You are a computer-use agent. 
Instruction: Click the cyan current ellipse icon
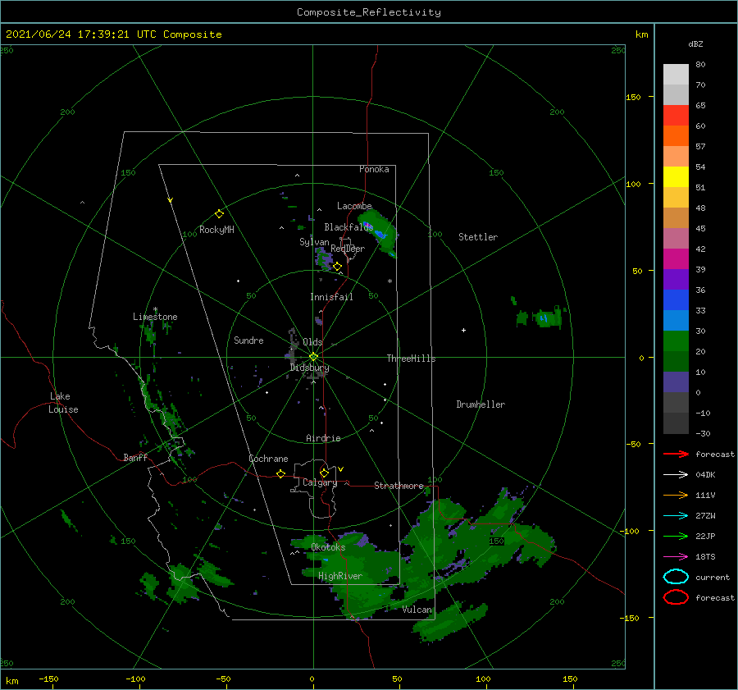click(676, 577)
